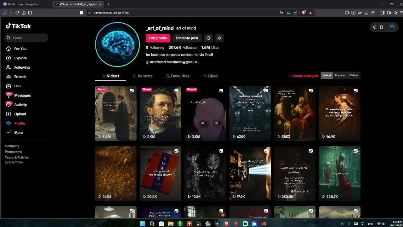Click the Brave shields icon
The width and height of the screenshot is (403, 227).
(304, 13)
